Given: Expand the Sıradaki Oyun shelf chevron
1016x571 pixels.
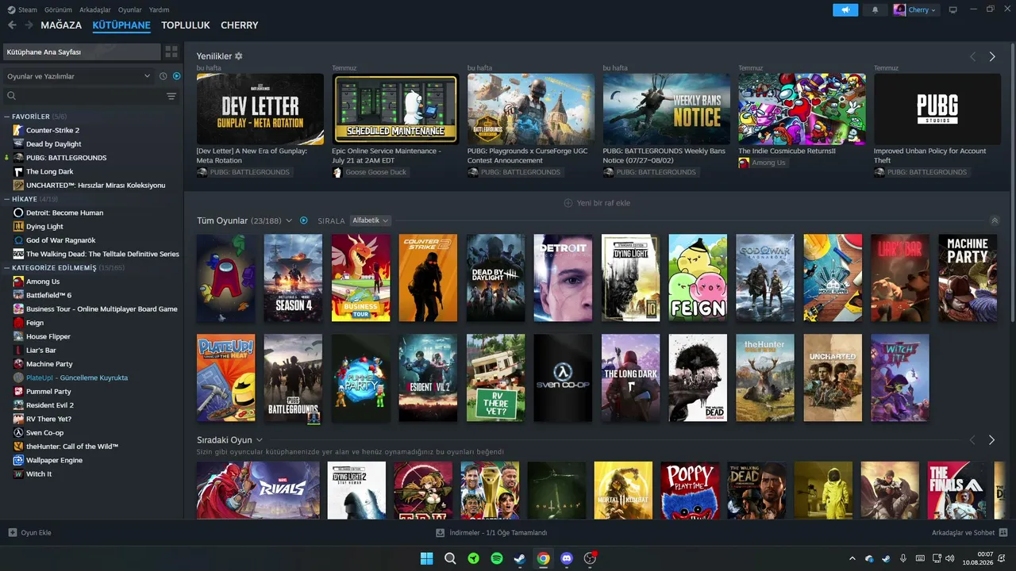Looking at the screenshot, I should pos(260,440).
